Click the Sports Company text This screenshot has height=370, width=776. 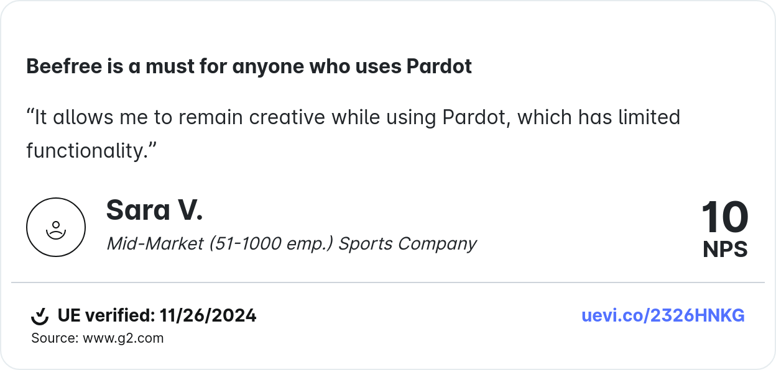point(408,243)
